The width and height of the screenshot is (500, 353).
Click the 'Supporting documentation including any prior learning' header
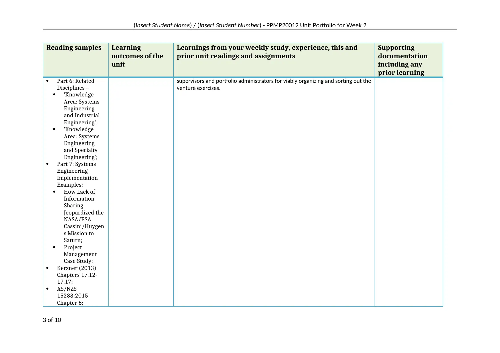coord(403,60)
